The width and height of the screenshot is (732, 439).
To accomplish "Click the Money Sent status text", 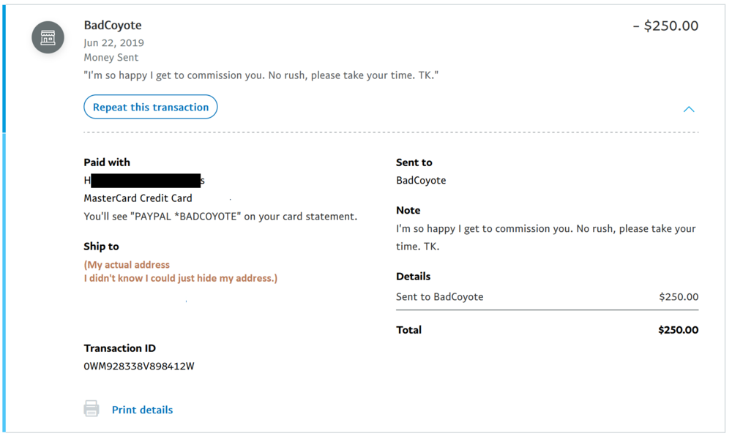I will (111, 57).
